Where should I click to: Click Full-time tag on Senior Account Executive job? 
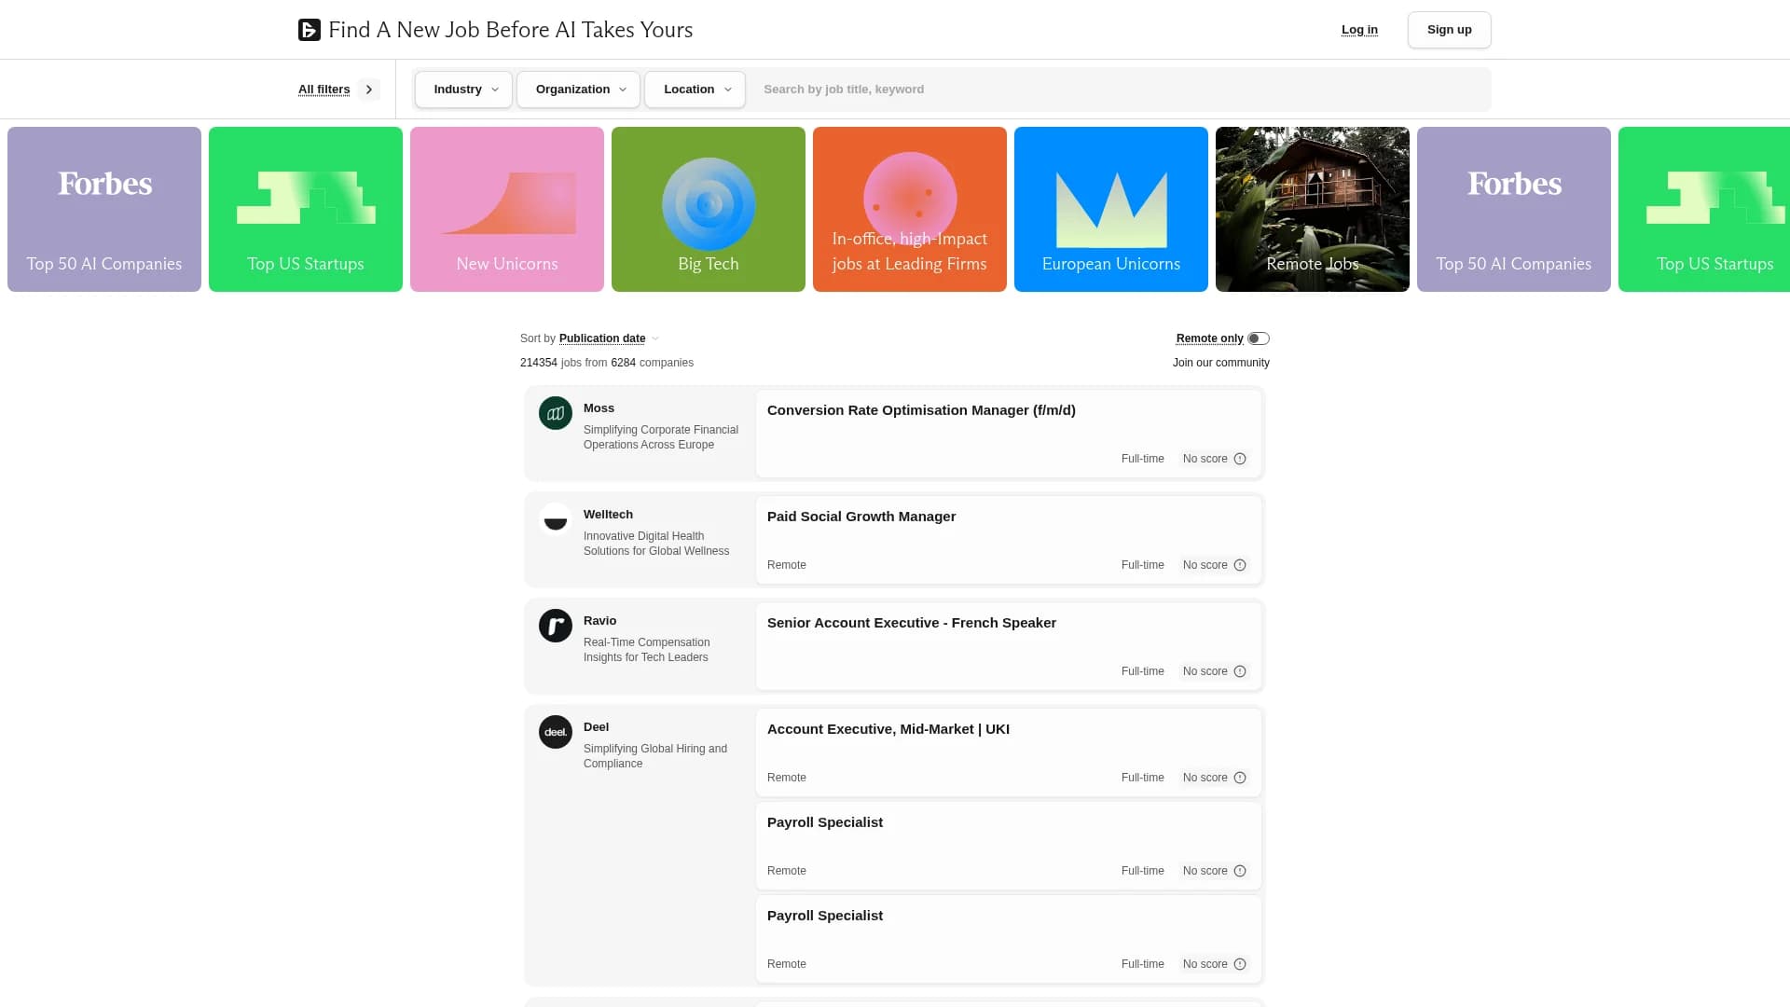coord(1142,671)
